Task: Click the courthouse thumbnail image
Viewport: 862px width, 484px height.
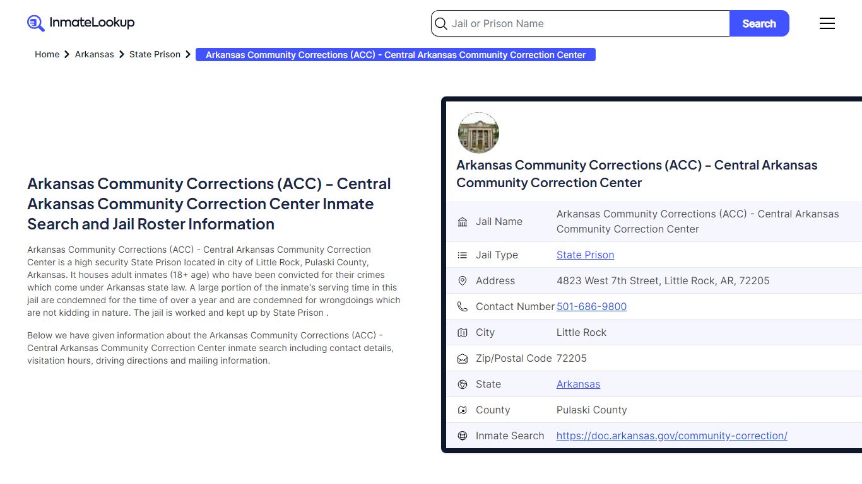Action: (x=478, y=133)
